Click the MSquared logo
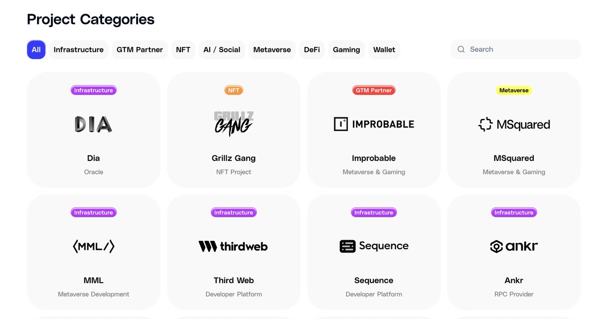 [x=514, y=124]
